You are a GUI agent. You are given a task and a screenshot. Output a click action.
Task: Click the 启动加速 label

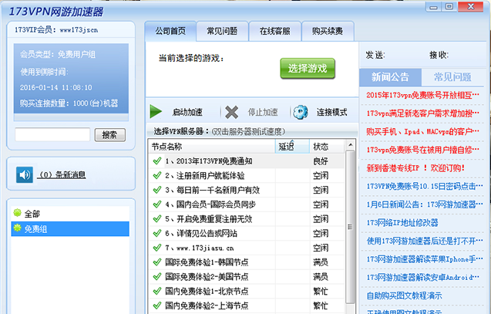coord(187,112)
